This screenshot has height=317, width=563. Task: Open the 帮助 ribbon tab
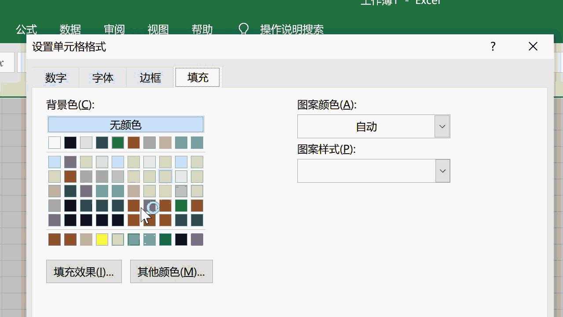click(201, 29)
